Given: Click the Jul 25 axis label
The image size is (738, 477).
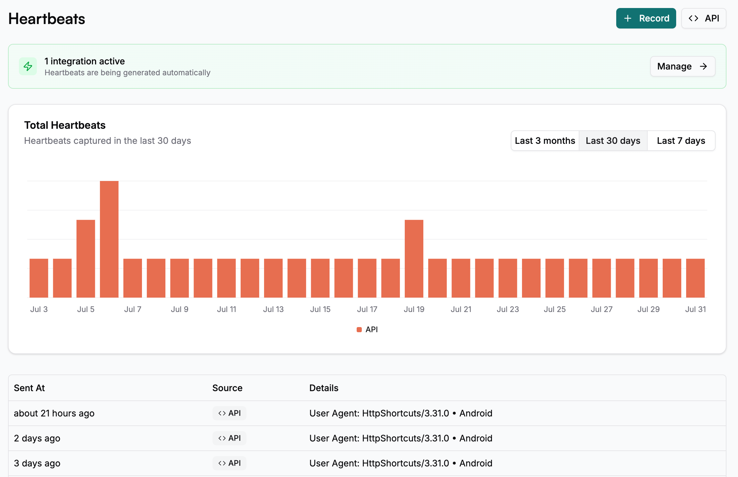Looking at the screenshot, I should tap(555, 309).
